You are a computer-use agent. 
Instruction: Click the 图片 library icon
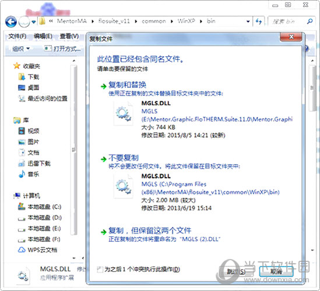pyautogui.click(x=22, y=141)
